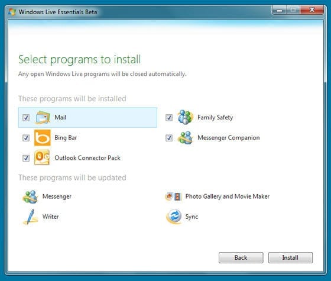This screenshot has height=281, width=331.
Task: Click the 'Windows Live Essentials Beta' window title
Action: click(58, 12)
